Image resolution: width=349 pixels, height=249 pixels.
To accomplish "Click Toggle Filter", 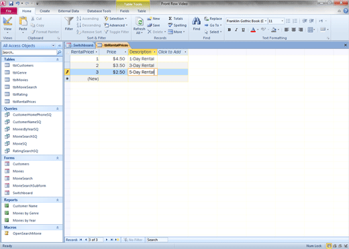I will [117, 32].
